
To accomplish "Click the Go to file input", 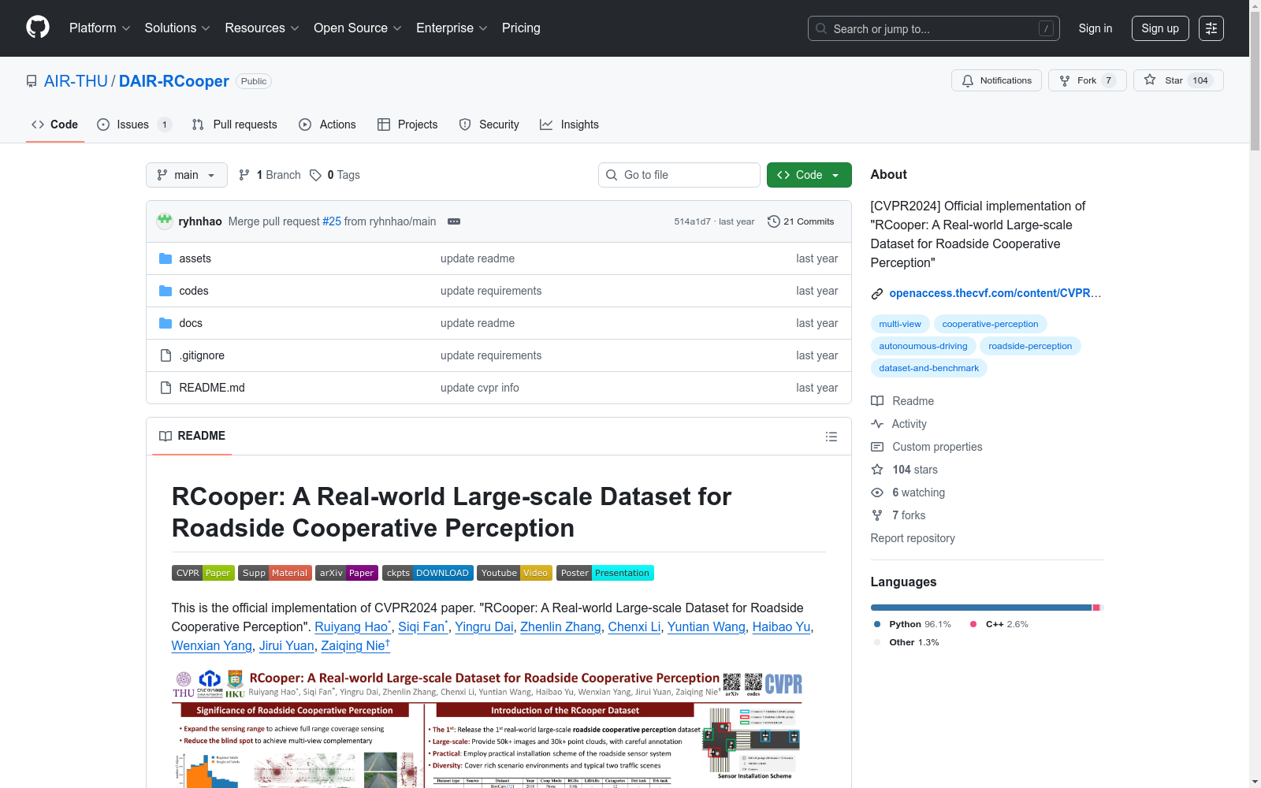I will tap(679, 175).
